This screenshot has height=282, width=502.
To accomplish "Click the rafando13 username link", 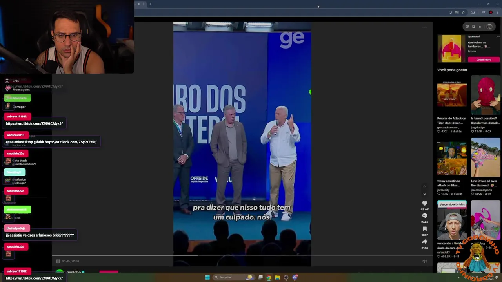I will pyautogui.click(x=444, y=252).
